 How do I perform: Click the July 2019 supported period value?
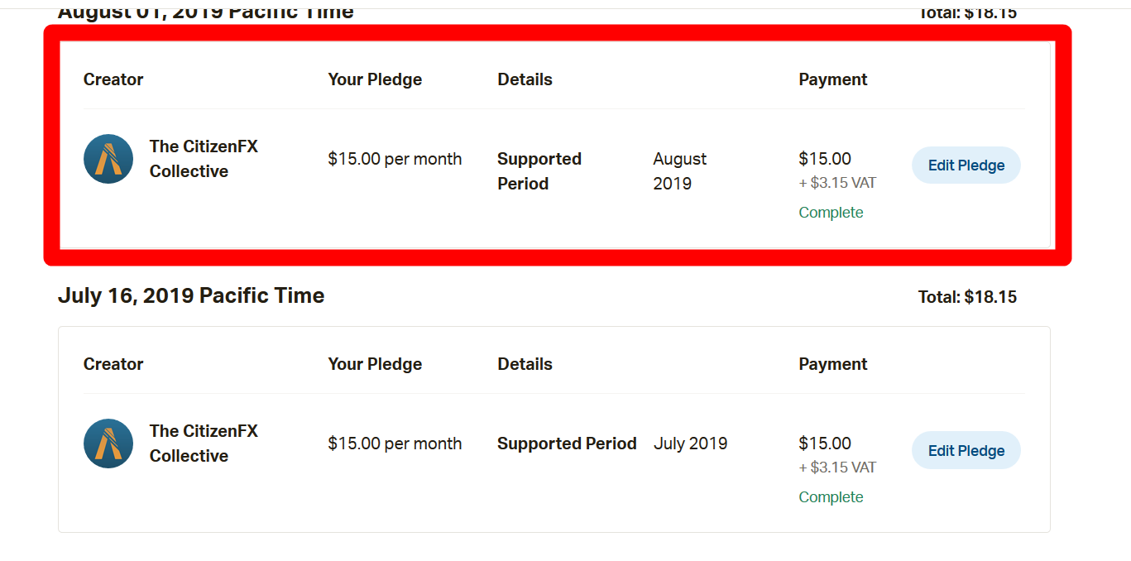690,444
